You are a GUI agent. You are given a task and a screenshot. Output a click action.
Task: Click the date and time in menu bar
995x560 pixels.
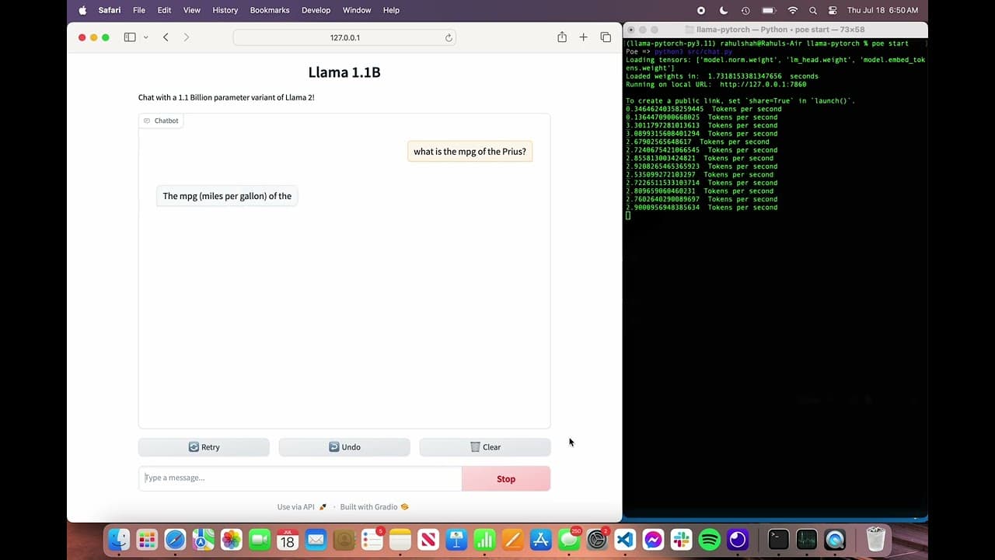point(882,10)
